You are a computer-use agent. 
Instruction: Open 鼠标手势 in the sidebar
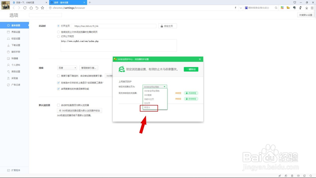click(14, 52)
